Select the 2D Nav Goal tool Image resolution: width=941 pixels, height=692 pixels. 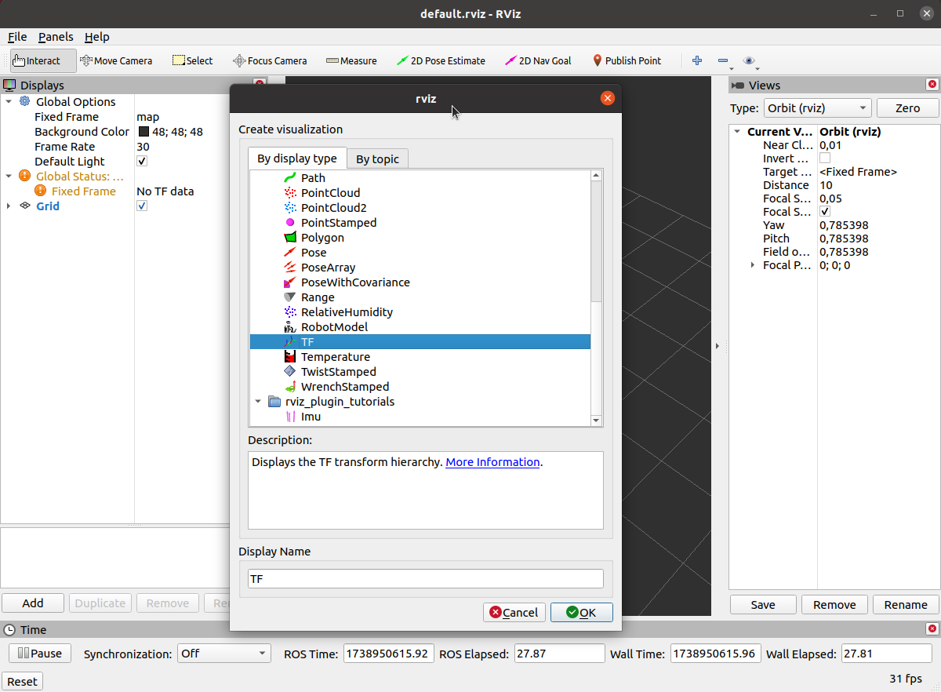tap(538, 60)
